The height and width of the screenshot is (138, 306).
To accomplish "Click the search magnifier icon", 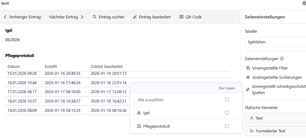I will click(x=94, y=17).
